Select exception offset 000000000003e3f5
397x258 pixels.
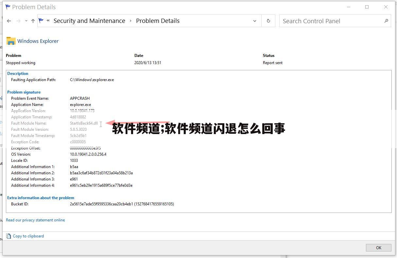[x=85, y=148]
